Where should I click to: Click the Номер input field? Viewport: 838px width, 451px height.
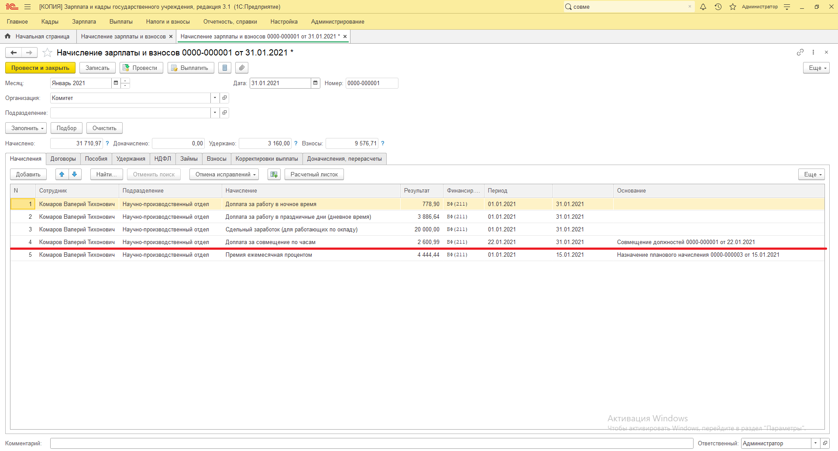372,83
